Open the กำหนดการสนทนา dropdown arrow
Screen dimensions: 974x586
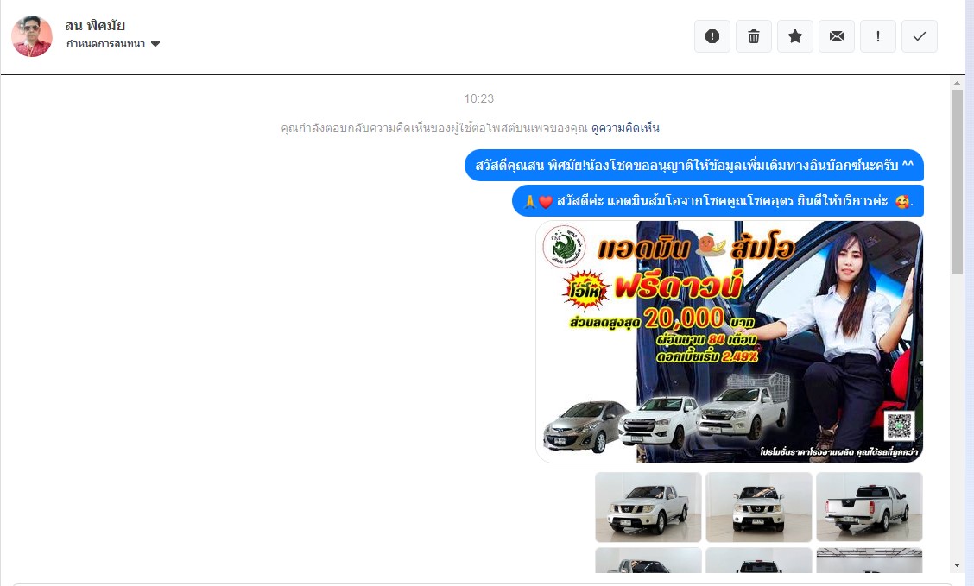tap(155, 44)
